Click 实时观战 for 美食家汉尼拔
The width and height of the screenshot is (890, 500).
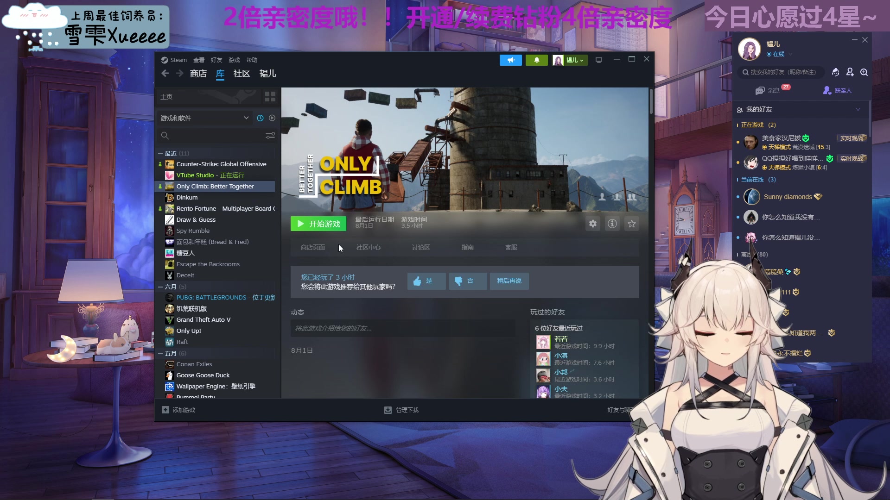coord(852,138)
